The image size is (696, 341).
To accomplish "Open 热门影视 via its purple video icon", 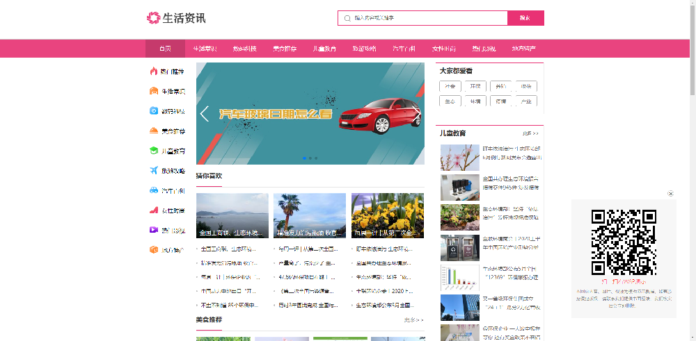I will point(154,230).
